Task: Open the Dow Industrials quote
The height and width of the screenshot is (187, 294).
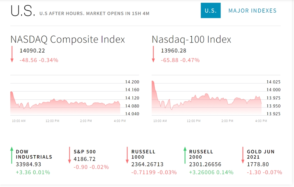Action: pyautogui.click(x=34, y=154)
